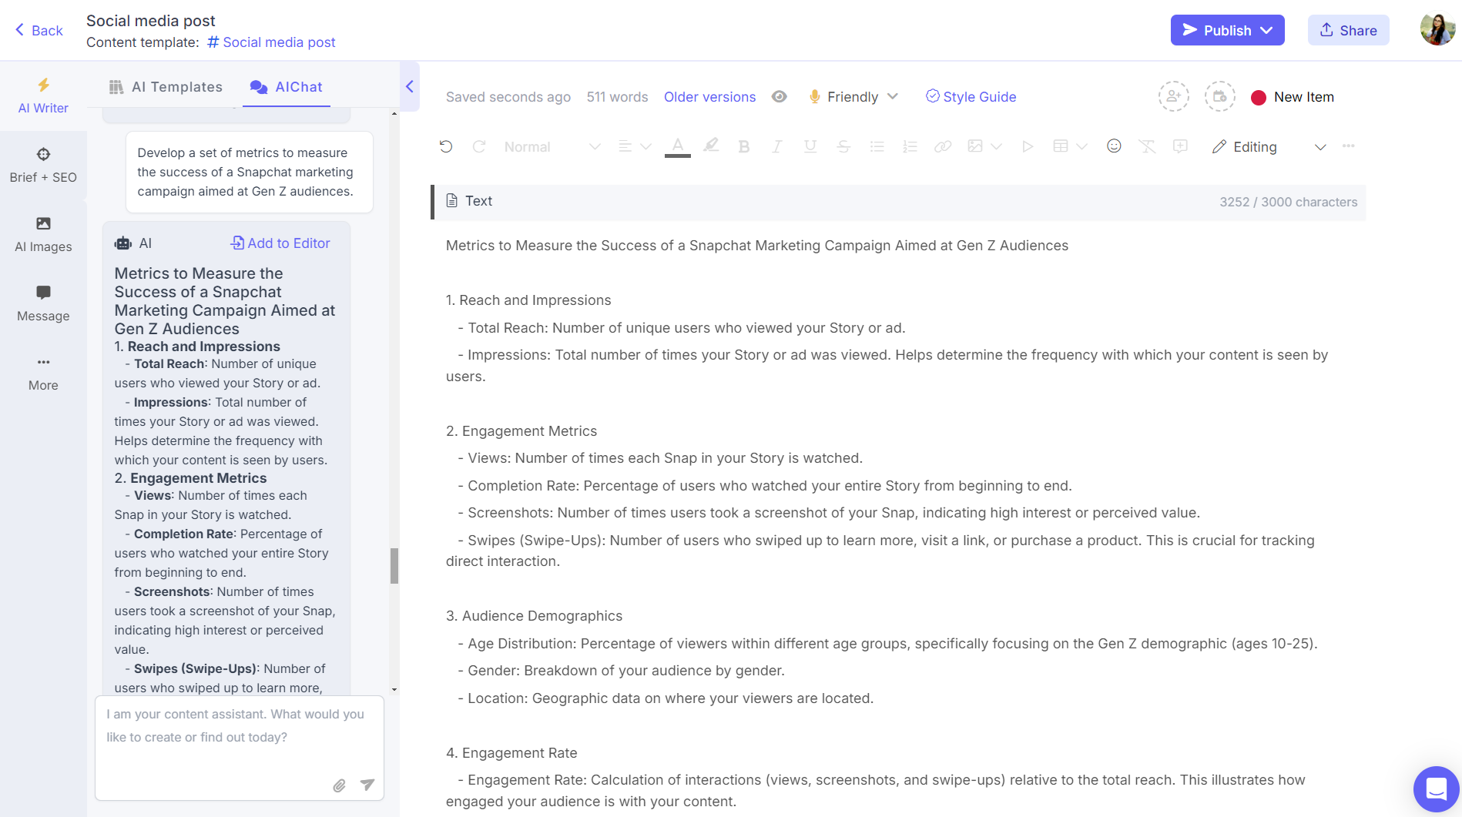Attach a file with the paperclip icon
Image resolution: width=1462 pixels, height=817 pixels.
(x=339, y=785)
